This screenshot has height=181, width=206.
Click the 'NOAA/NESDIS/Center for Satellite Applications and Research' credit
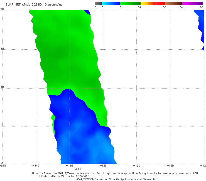click(x=115, y=179)
